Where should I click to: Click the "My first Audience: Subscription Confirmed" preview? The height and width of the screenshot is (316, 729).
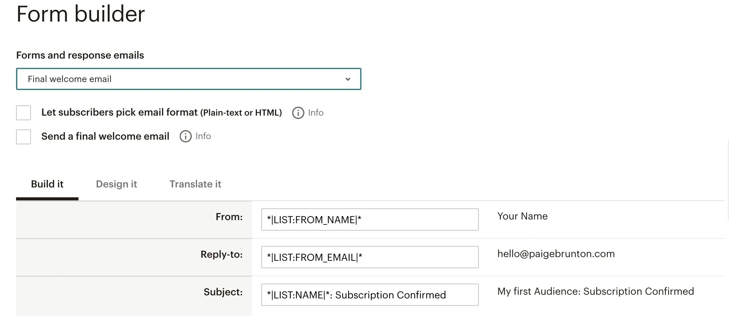595,291
